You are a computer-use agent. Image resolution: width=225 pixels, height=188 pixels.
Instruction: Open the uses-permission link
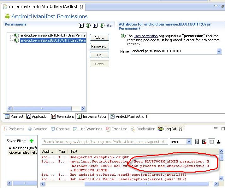145,36
